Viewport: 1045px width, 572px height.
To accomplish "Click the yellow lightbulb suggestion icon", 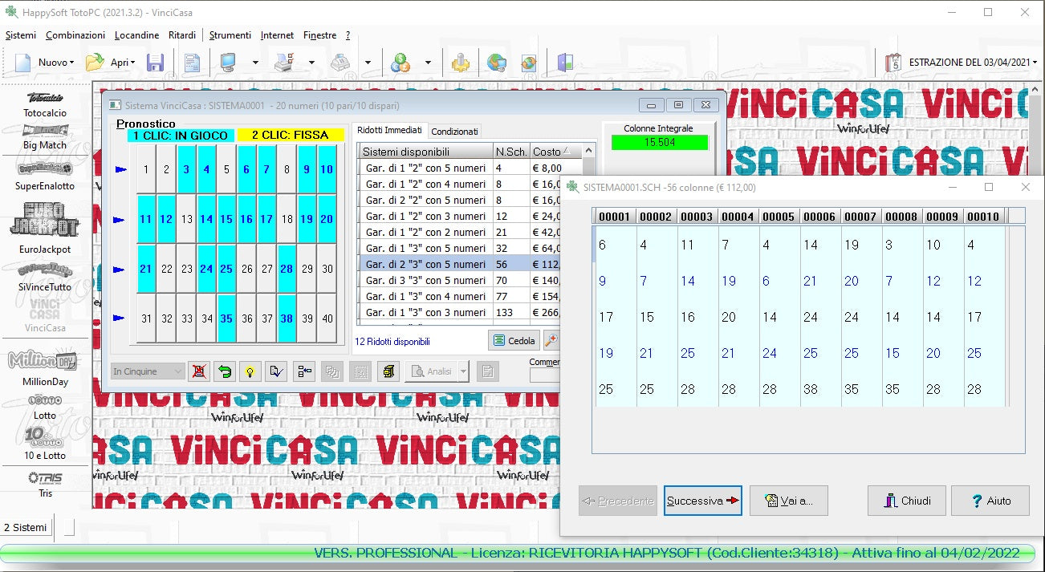I will click(x=250, y=371).
